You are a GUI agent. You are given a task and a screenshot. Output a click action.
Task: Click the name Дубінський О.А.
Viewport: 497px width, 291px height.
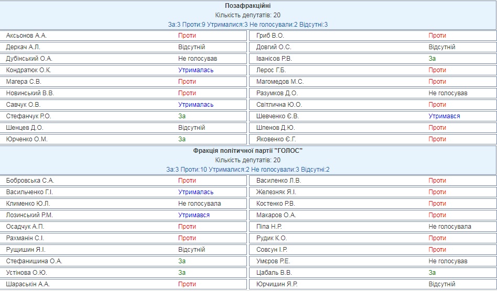pyautogui.click(x=29, y=59)
